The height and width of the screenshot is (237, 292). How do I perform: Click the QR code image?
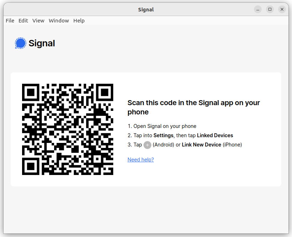(x=68, y=129)
